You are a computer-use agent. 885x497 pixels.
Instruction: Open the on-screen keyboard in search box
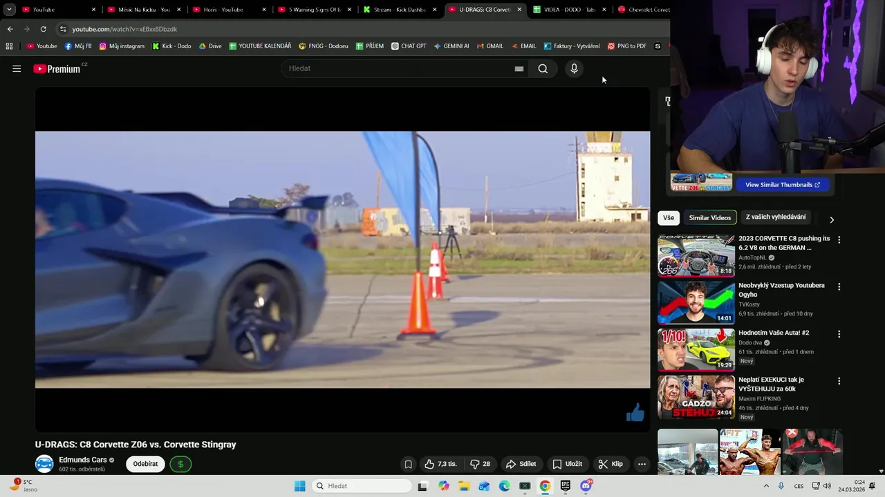(x=519, y=68)
